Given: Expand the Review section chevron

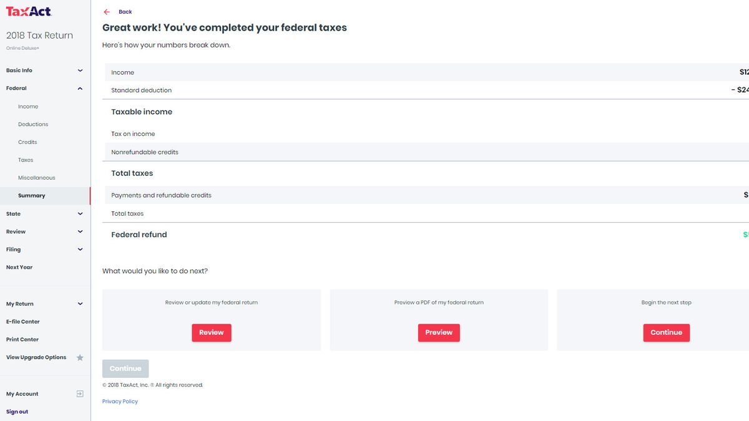Looking at the screenshot, I should coord(80,232).
